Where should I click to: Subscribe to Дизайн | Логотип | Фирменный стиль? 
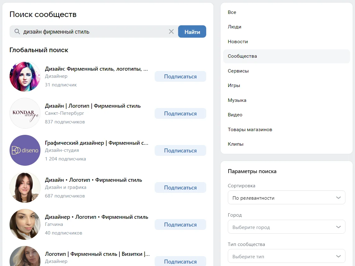(180, 114)
